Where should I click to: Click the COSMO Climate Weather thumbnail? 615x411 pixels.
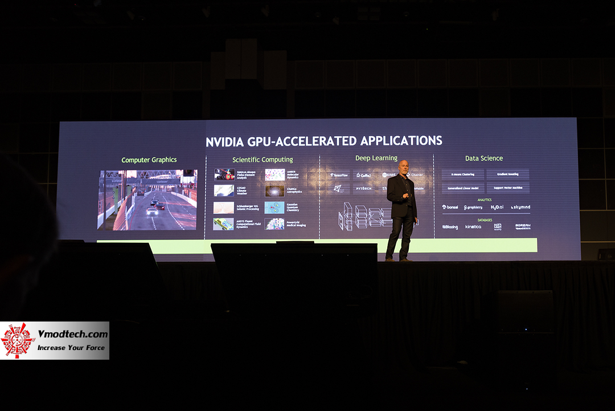pyautogui.click(x=224, y=190)
